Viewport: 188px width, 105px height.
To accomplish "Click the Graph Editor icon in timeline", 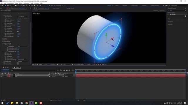I will coord(73,71).
